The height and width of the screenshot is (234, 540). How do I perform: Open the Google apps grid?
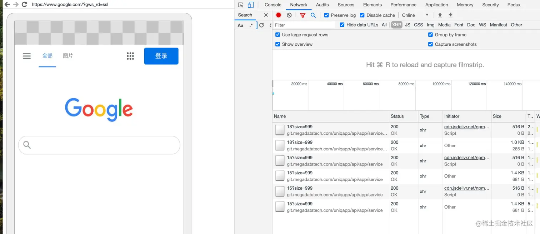130,56
